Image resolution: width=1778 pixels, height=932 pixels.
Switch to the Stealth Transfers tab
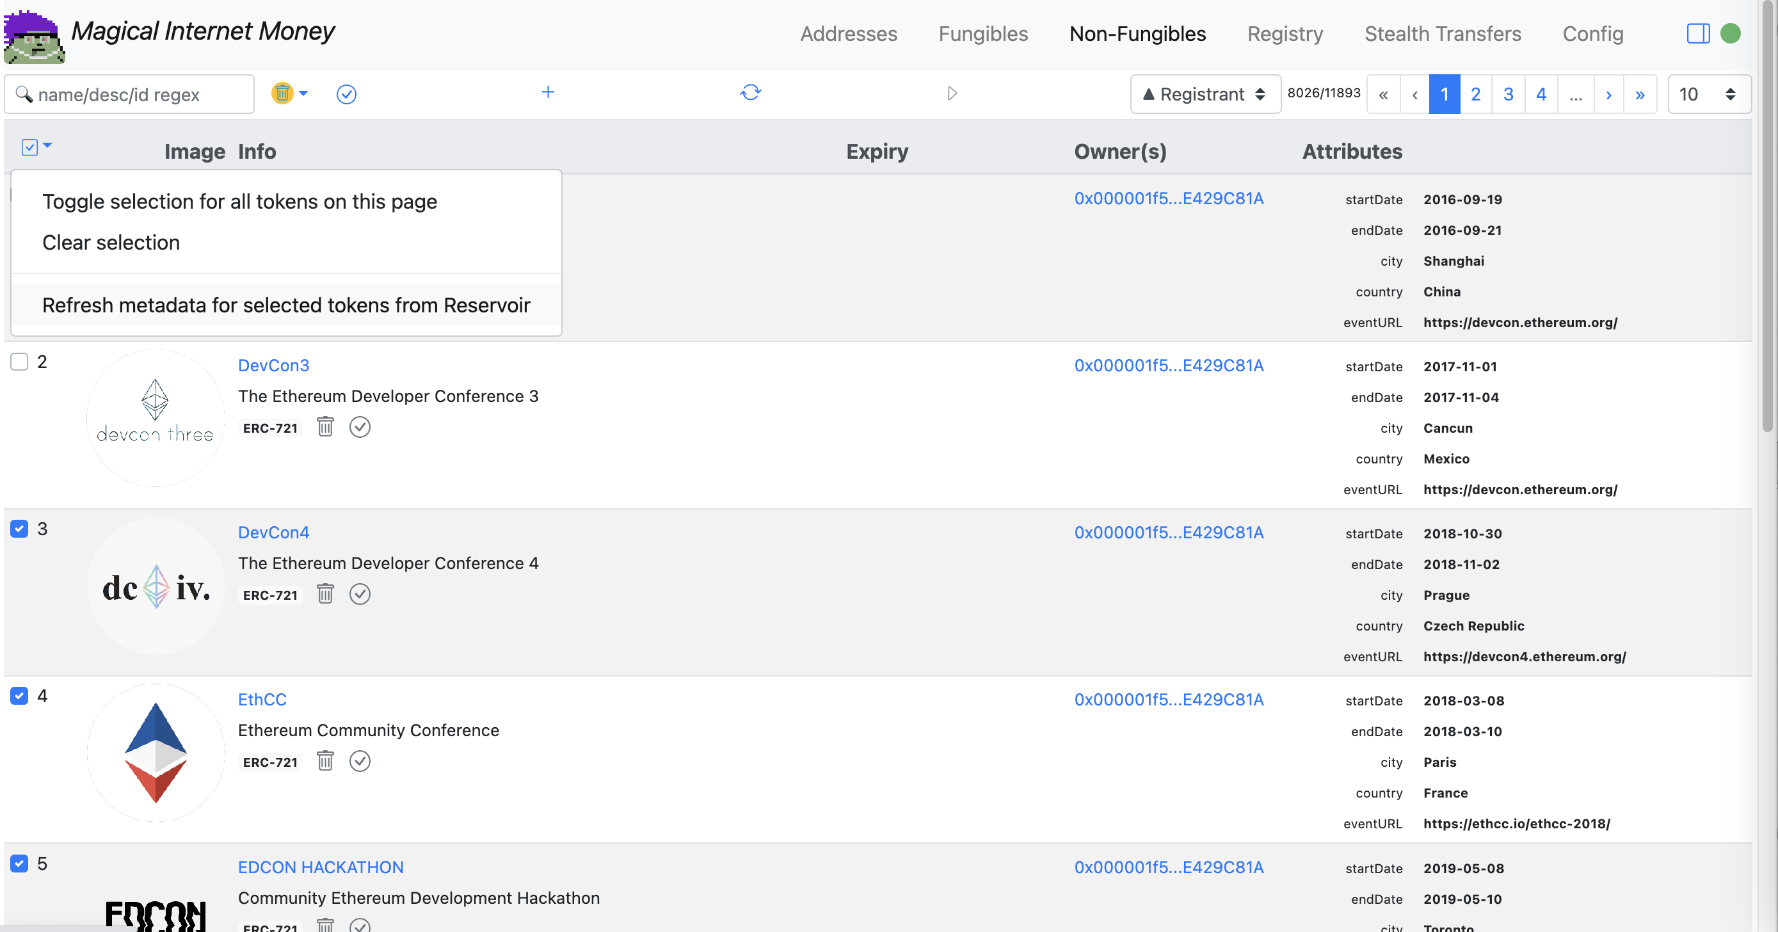1442,33
